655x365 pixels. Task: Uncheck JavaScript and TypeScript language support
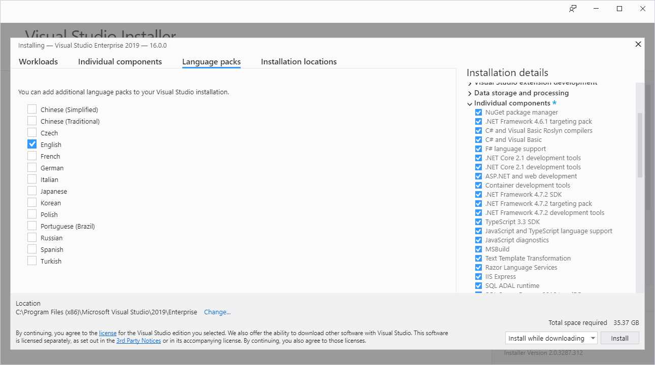pyautogui.click(x=478, y=231)
